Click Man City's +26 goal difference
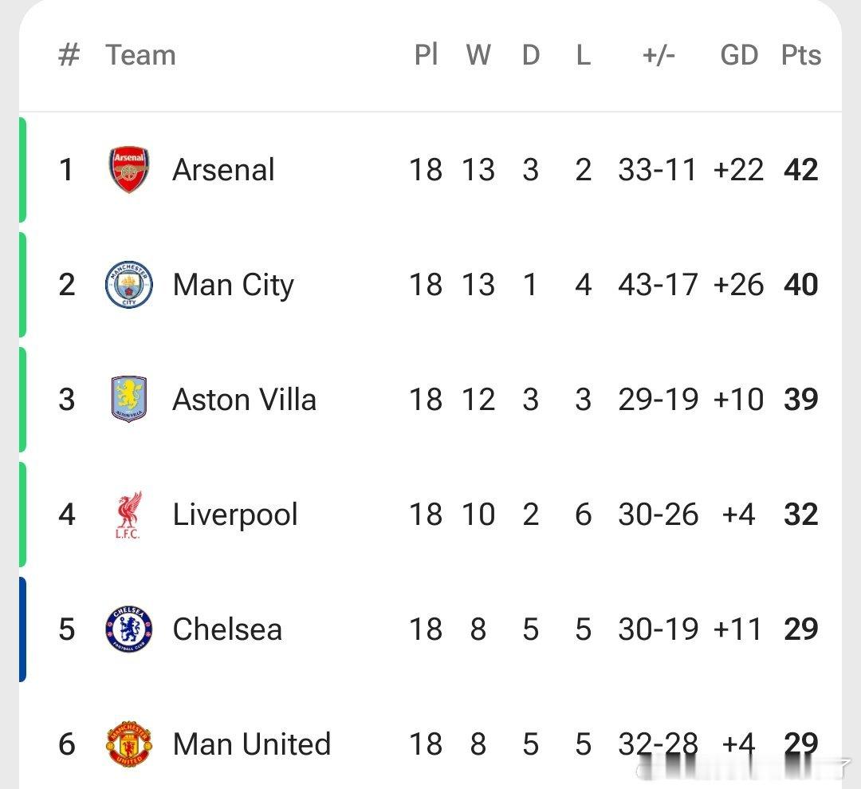Image resolution: width=861 pixels, height=789 pixels. pyautogui.click(x=738, y=285)
